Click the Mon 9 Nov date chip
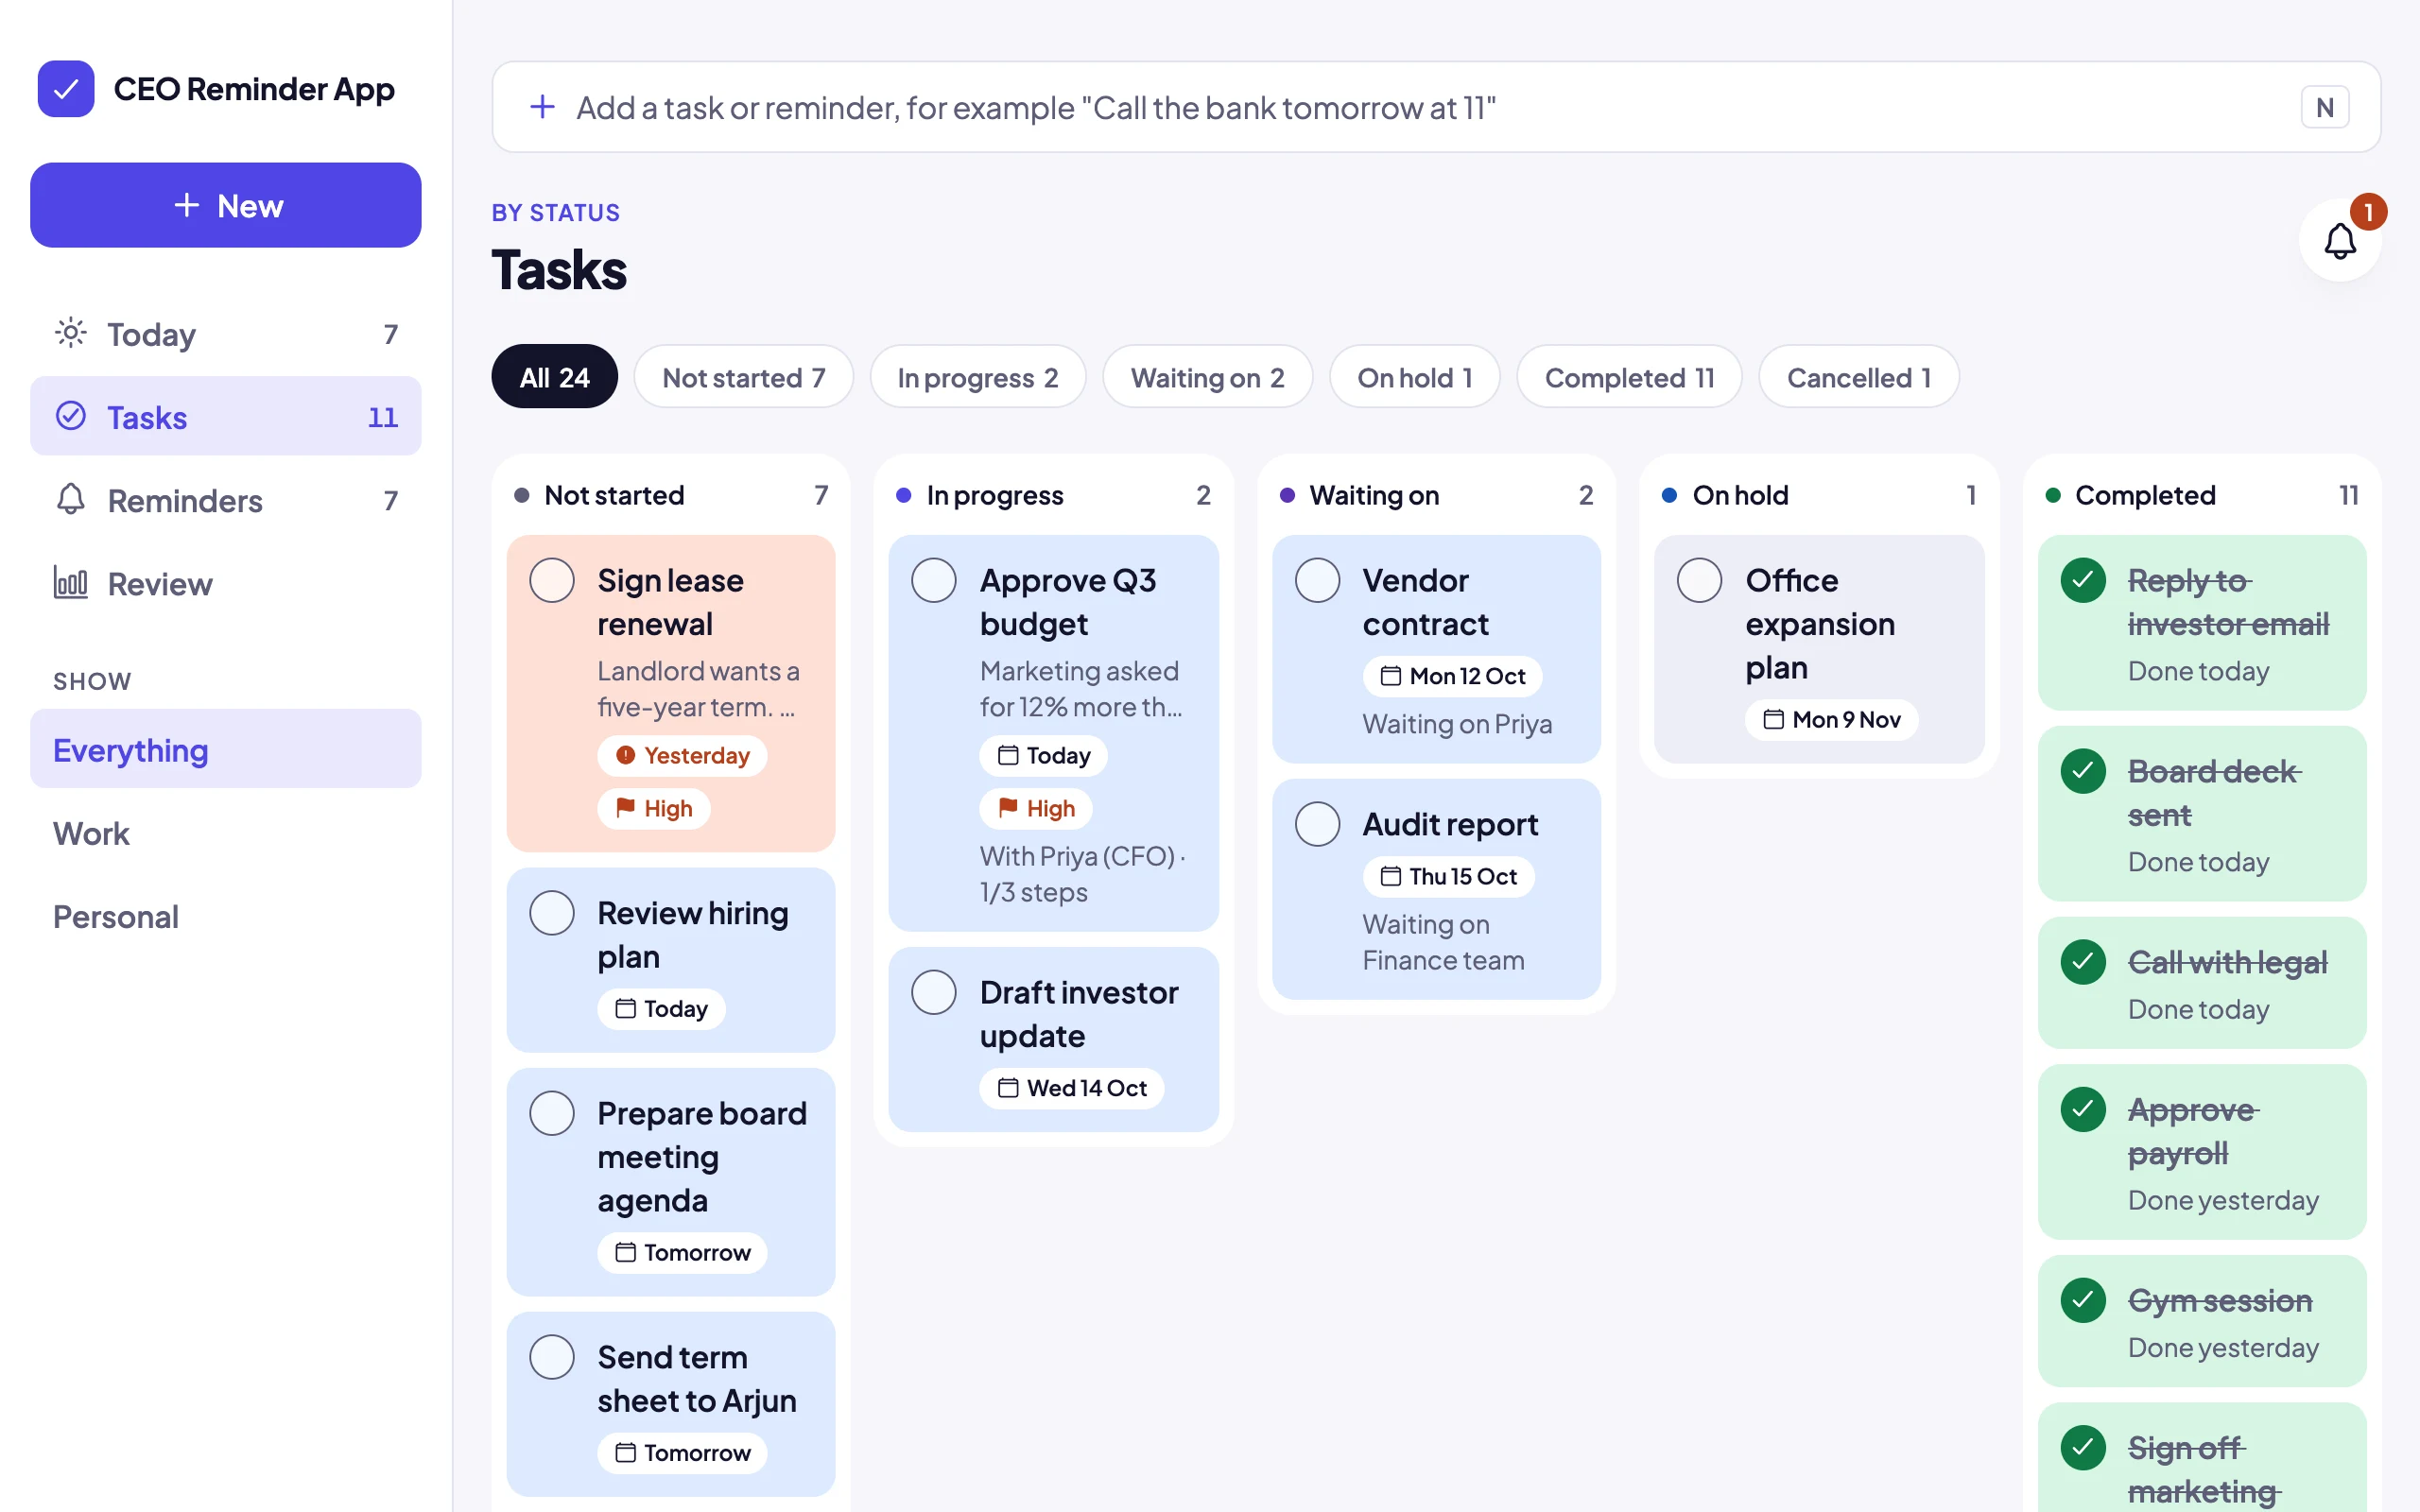 (1831, 720)
